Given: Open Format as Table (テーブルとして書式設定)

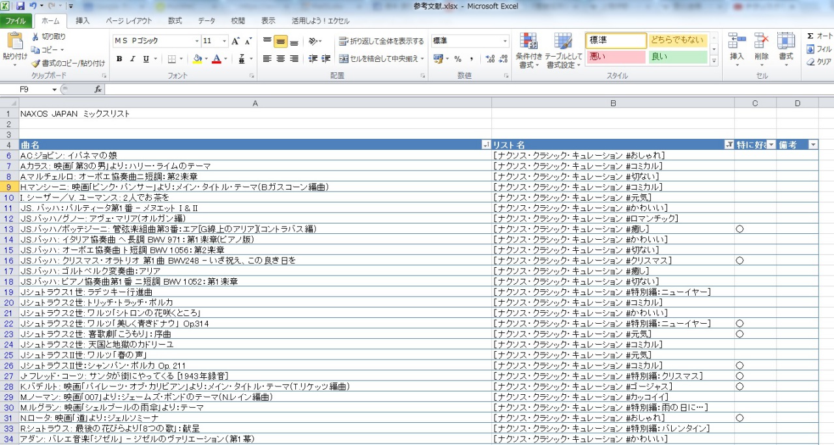Looking at the screenshot, I should pos(564,51).
